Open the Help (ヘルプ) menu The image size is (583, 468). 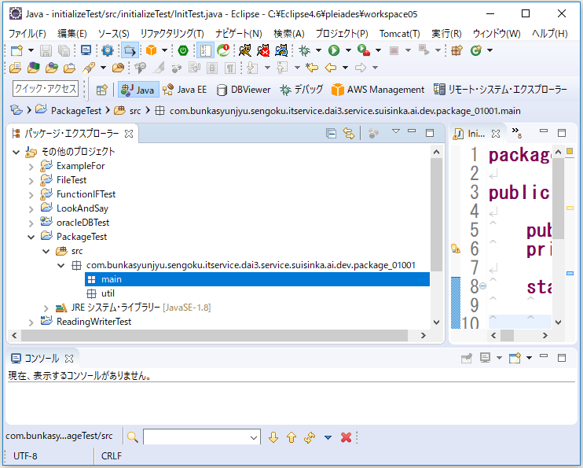pos(549,34)
